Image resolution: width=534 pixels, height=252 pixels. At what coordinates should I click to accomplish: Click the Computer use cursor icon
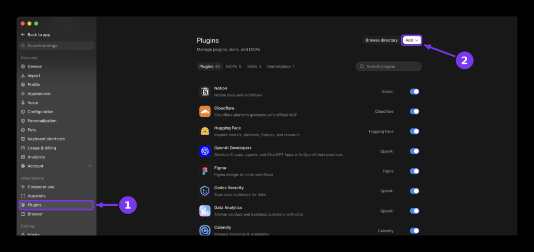(23, 187)
